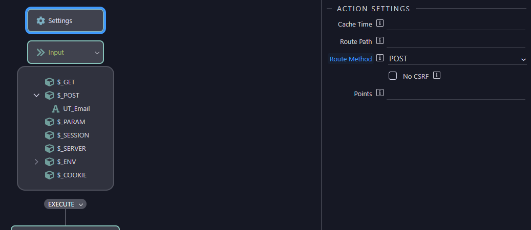
Task: Expand the $_ENV tree node
Action: point(36,162)
